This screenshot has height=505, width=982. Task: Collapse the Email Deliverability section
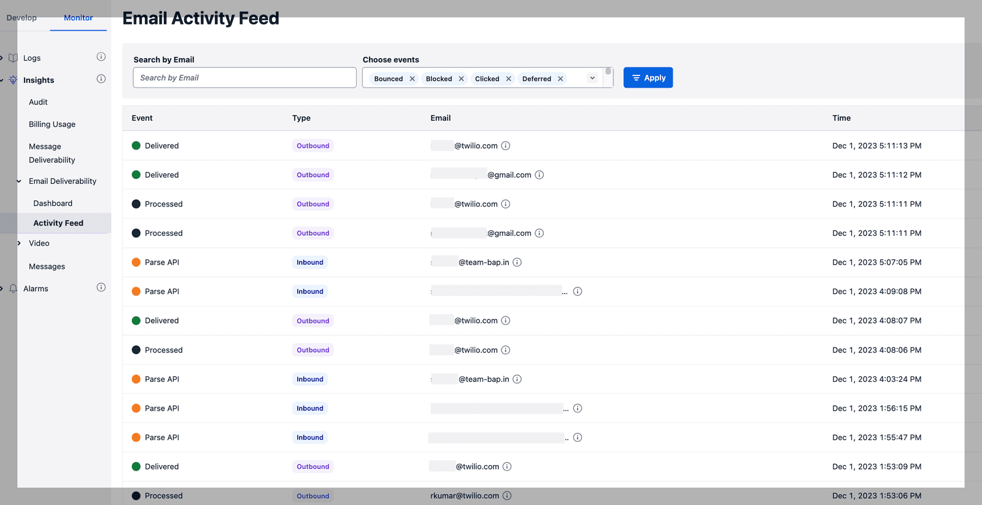click(19, 181)
